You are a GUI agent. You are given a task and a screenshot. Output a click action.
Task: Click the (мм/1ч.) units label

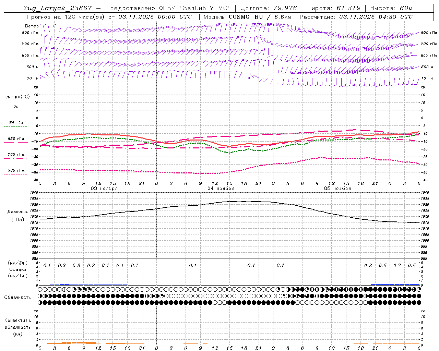point(17,276)
